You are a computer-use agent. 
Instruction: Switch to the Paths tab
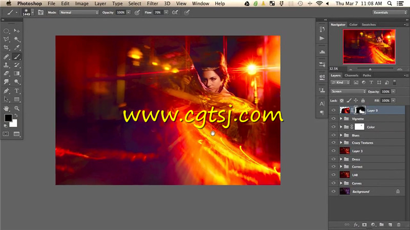click(x=367, y=75)
